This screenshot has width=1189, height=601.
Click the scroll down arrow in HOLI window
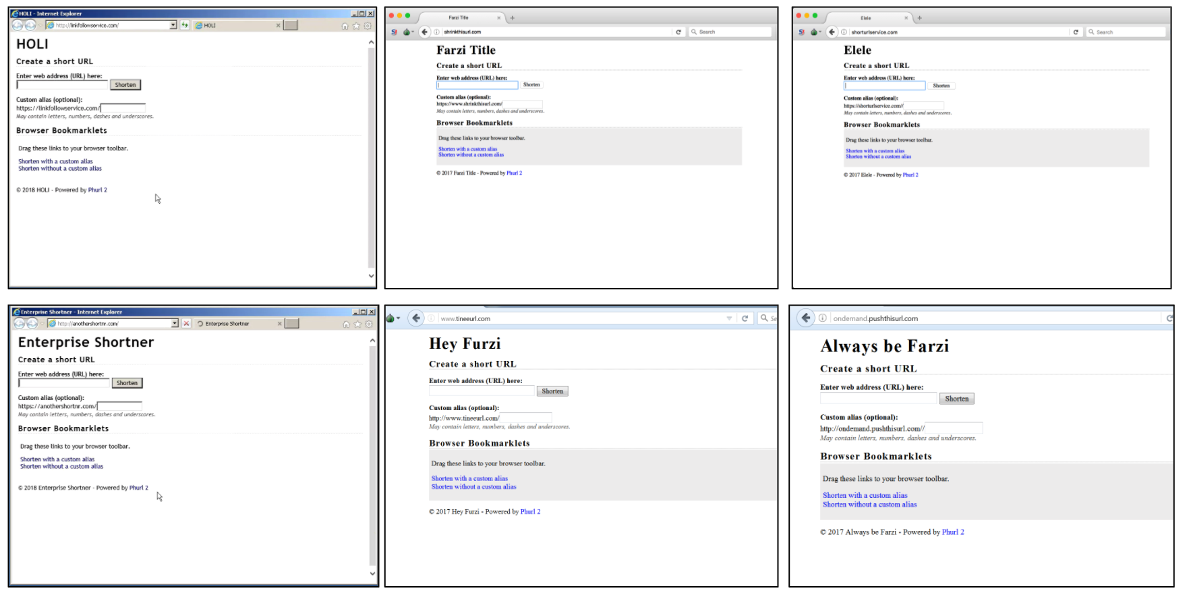tap(371, 276)
